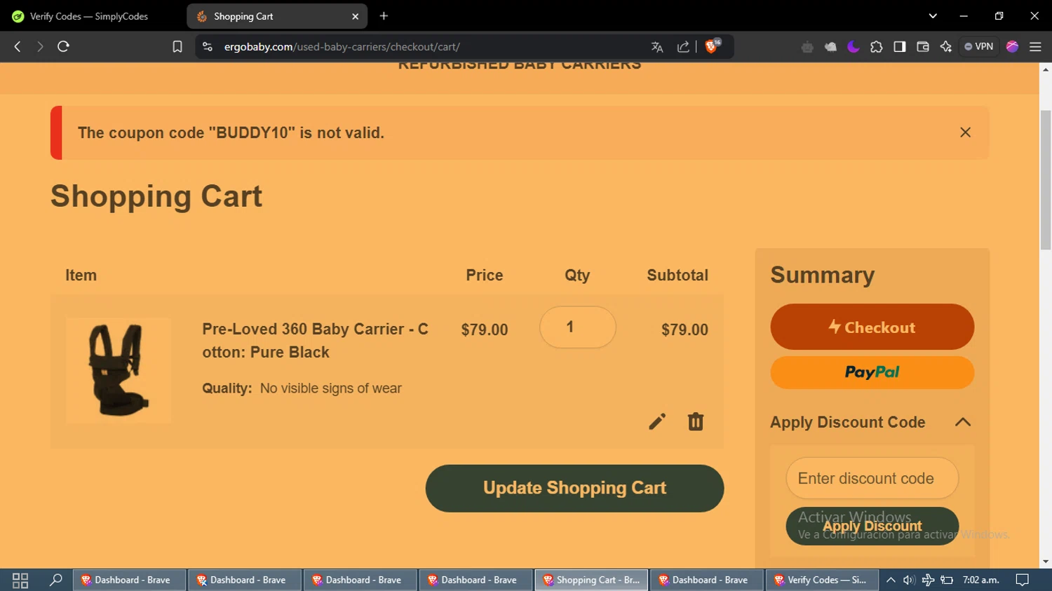Pay with the PayPal button
This screenshot has height=591, width=1052.
point(872,372)
